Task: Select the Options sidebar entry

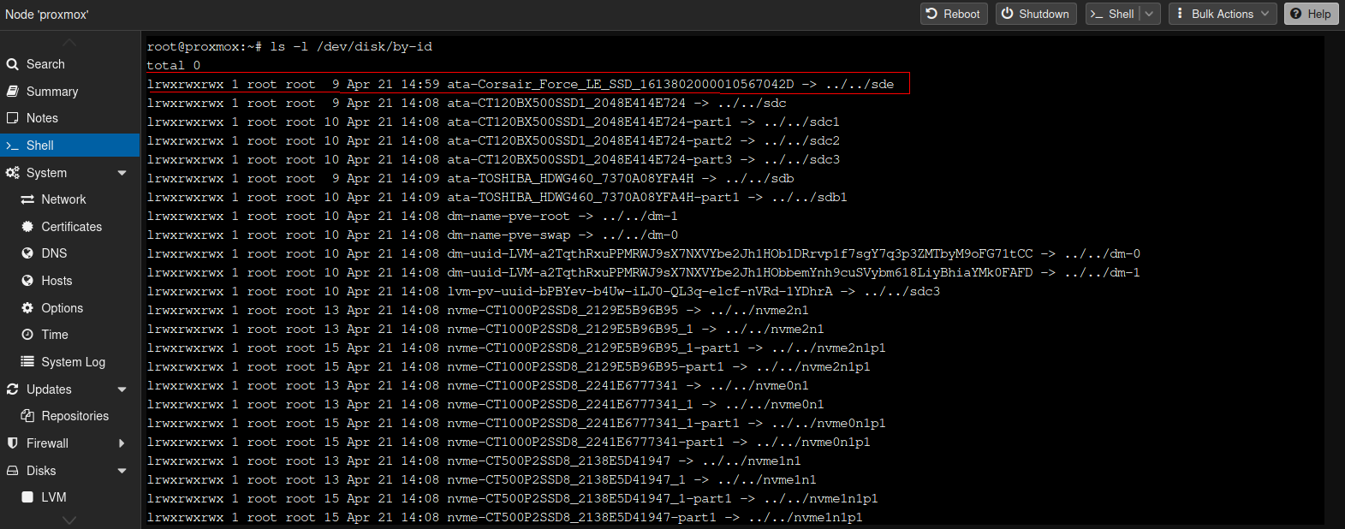Action: [70, 308]
